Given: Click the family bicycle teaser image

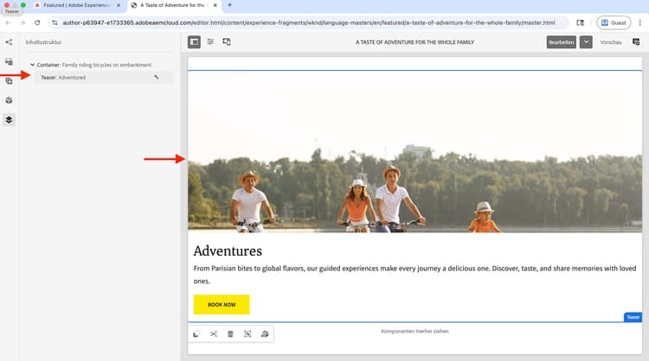Looking at the screenshot, I should (414, 152).
